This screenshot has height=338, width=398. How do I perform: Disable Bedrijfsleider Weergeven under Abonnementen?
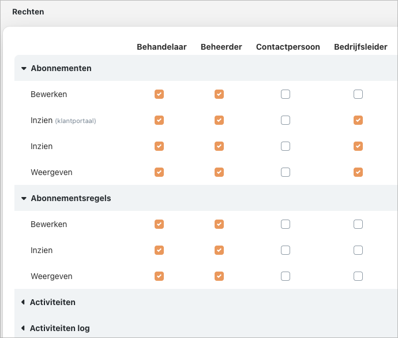pyautogui.click(x=358, y=172)
